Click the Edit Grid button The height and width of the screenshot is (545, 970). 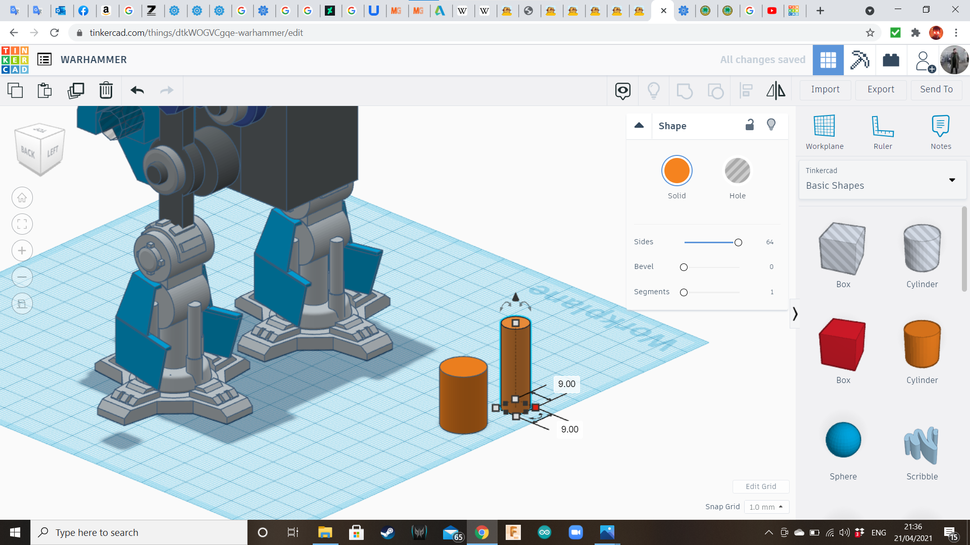pyautogui.click(x=761, y=486)
